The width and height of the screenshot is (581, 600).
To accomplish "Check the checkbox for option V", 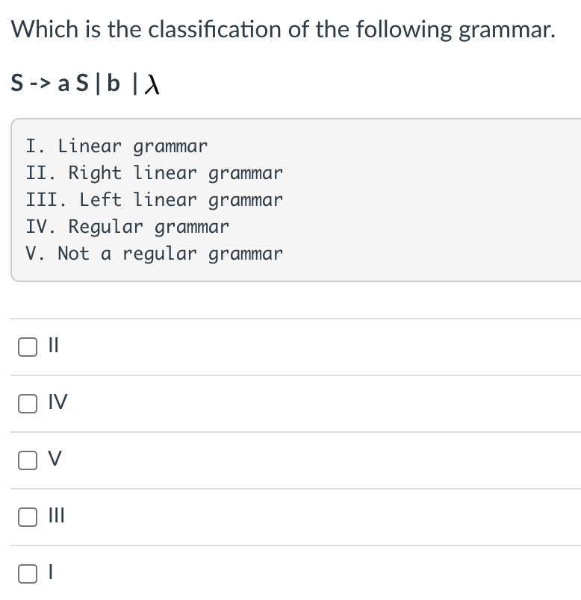I will 27,460.
